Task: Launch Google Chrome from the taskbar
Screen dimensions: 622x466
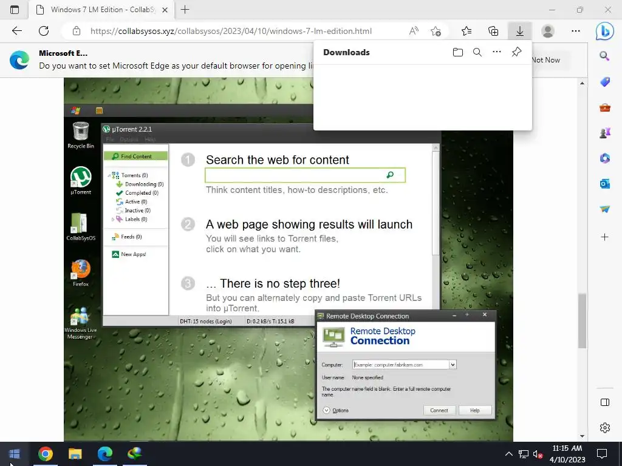Action: click(45, 454)
